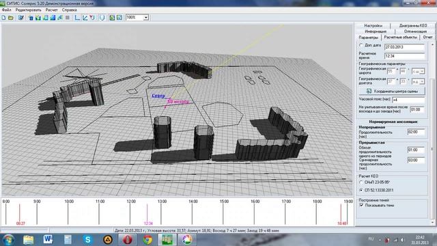Switch to the Параметры tab

(369, 38)
